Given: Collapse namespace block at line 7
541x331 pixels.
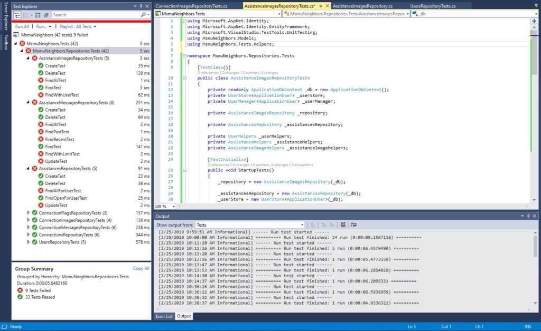Looking at the screenshot, I should [184, 56].
